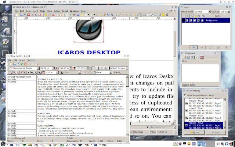Click the black color swatch of Background layer
Image resolution: width=235 pixels, height=147 pixels.
(x=183, y=21)
